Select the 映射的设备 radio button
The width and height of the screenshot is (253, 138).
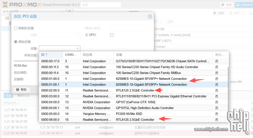click(16, 28)
